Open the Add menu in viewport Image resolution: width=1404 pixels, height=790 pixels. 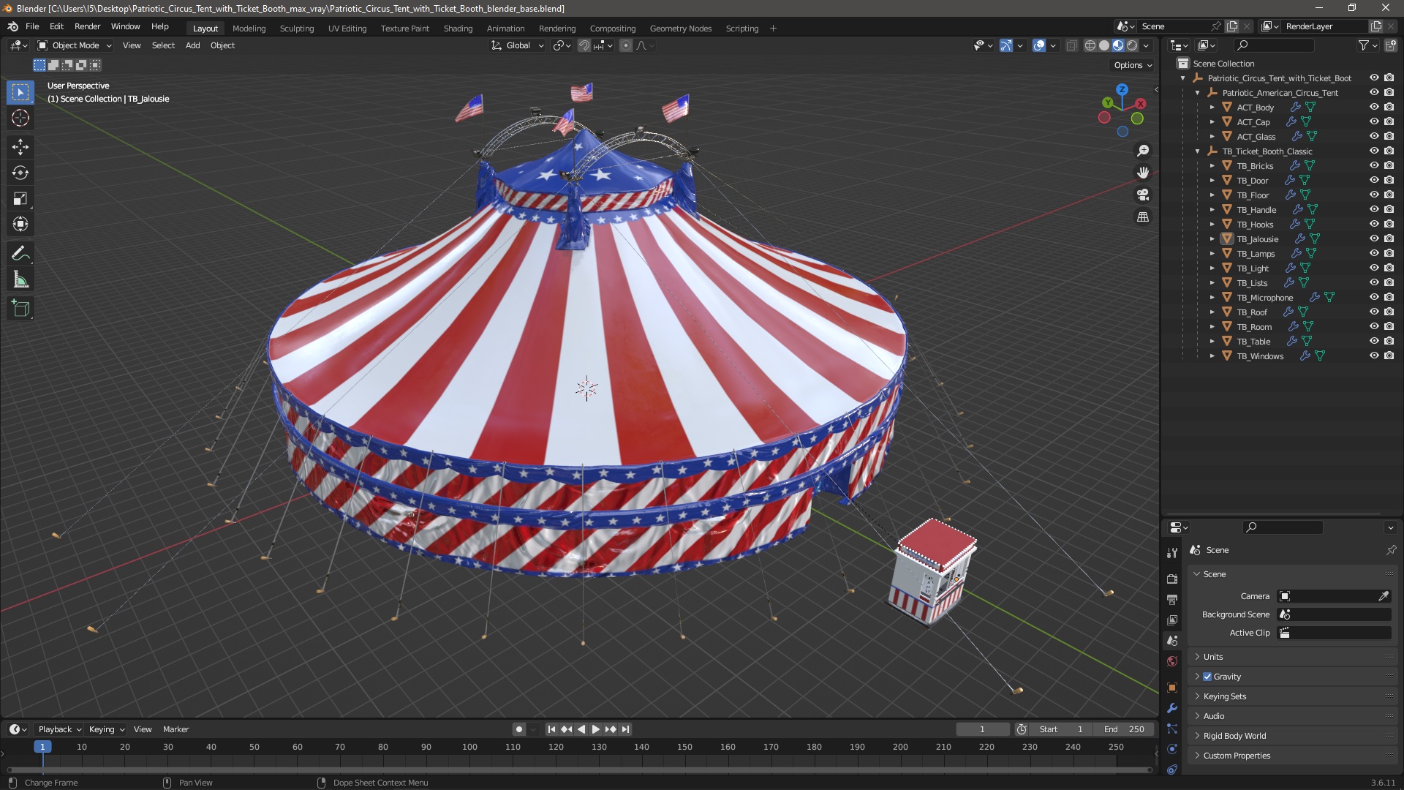coord(192,45)
